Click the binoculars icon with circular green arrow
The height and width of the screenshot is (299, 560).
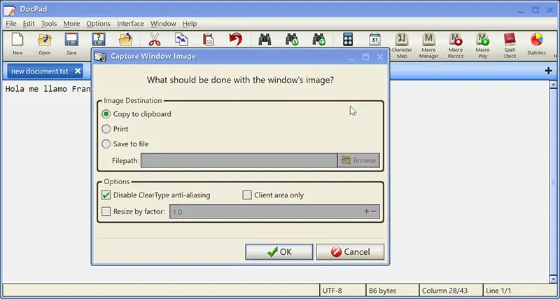pos(292,39)
